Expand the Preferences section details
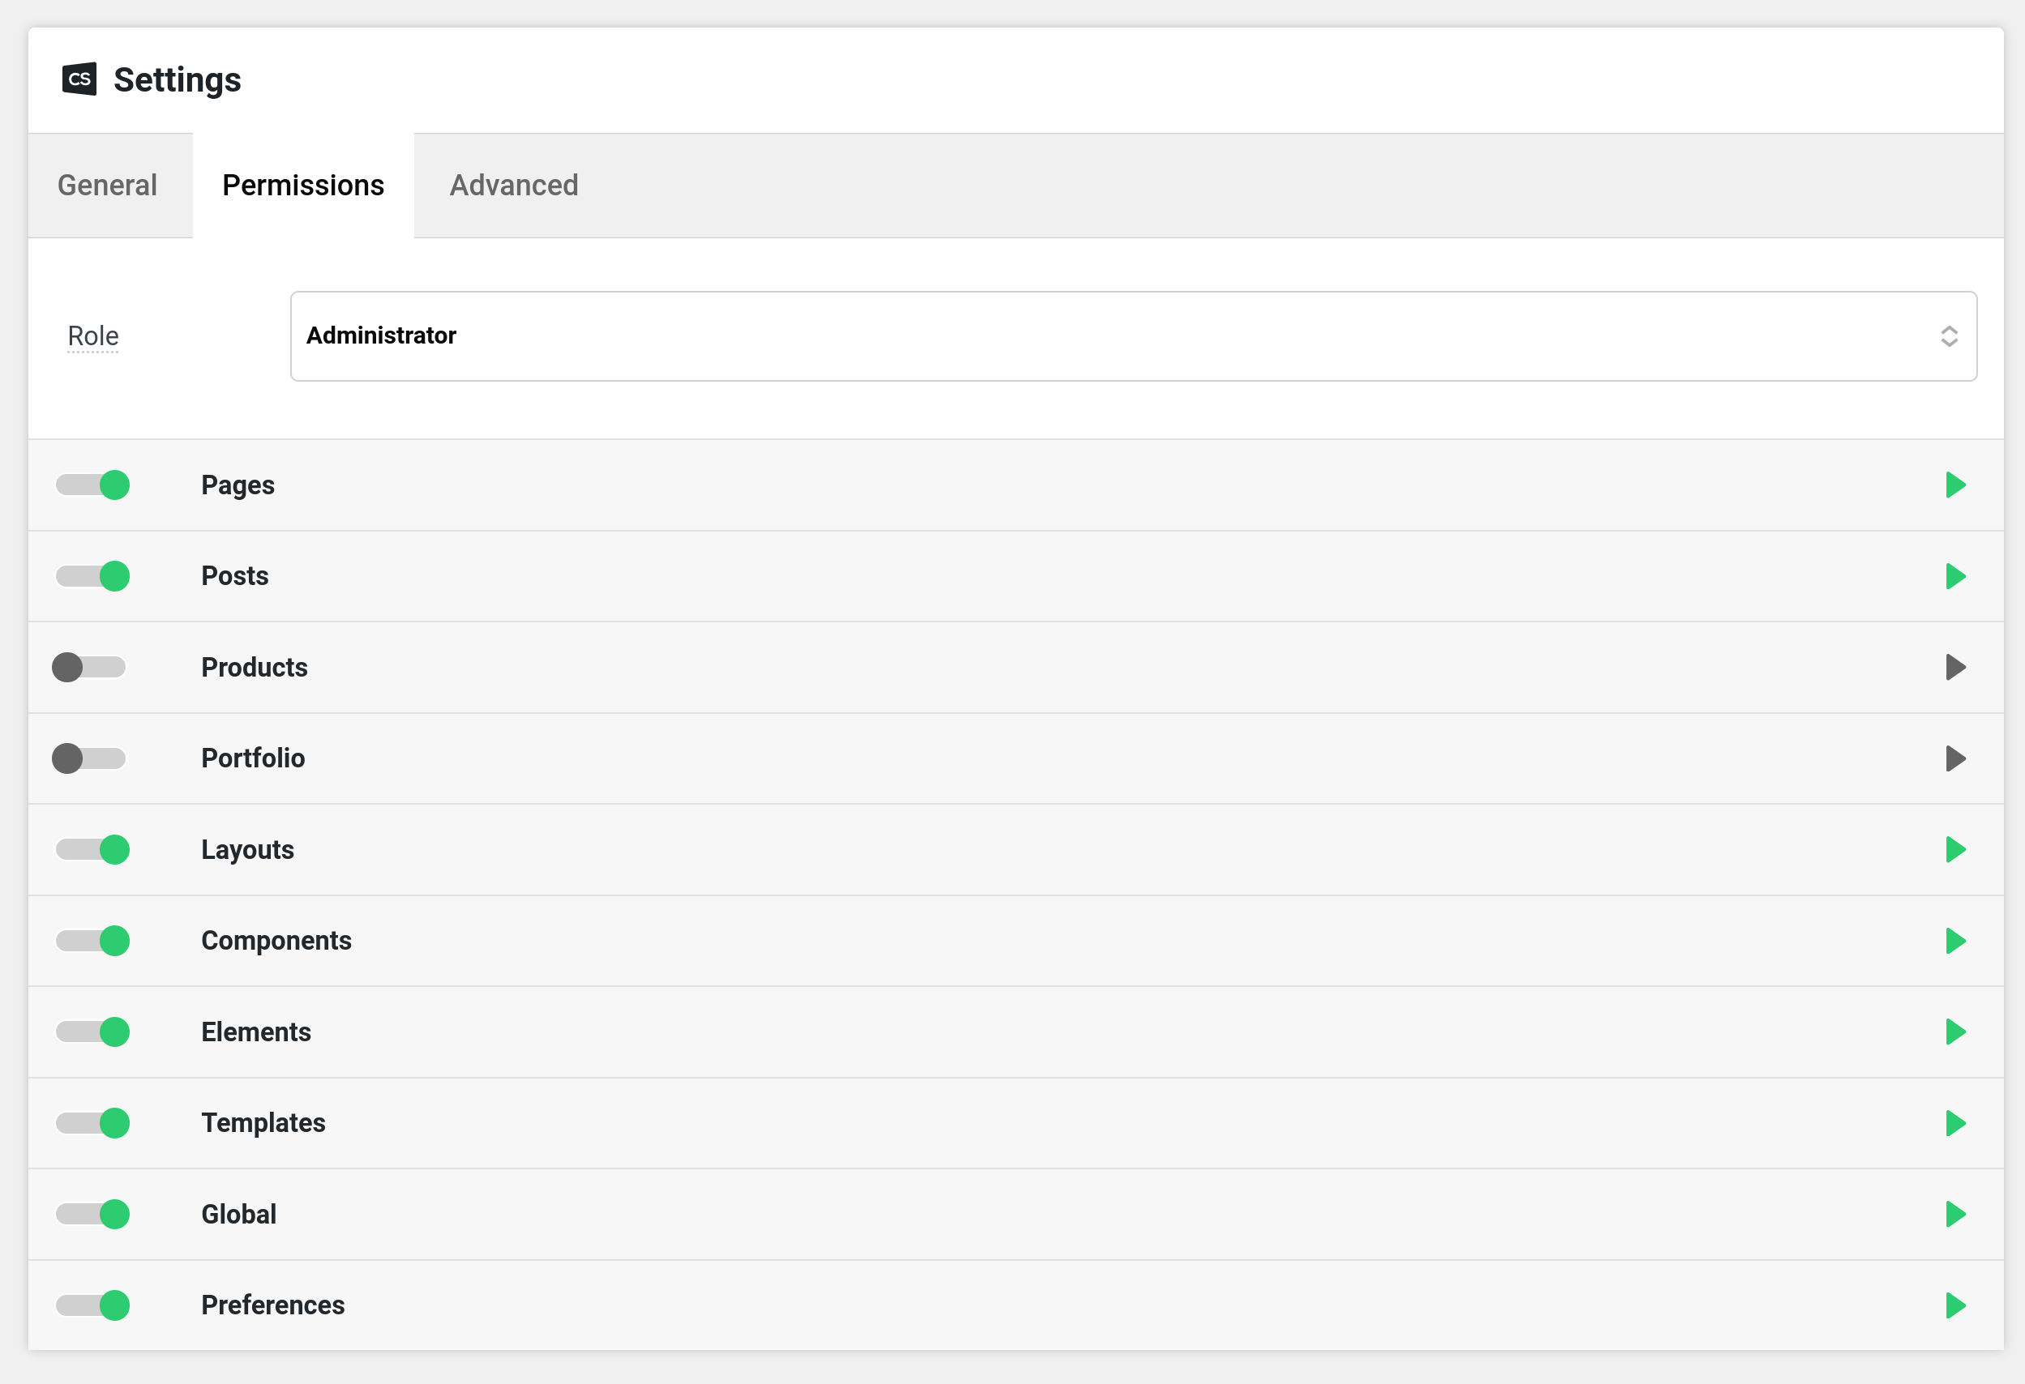The height and width of the screenshot is (1384, 2025). click(1957, 1304)
